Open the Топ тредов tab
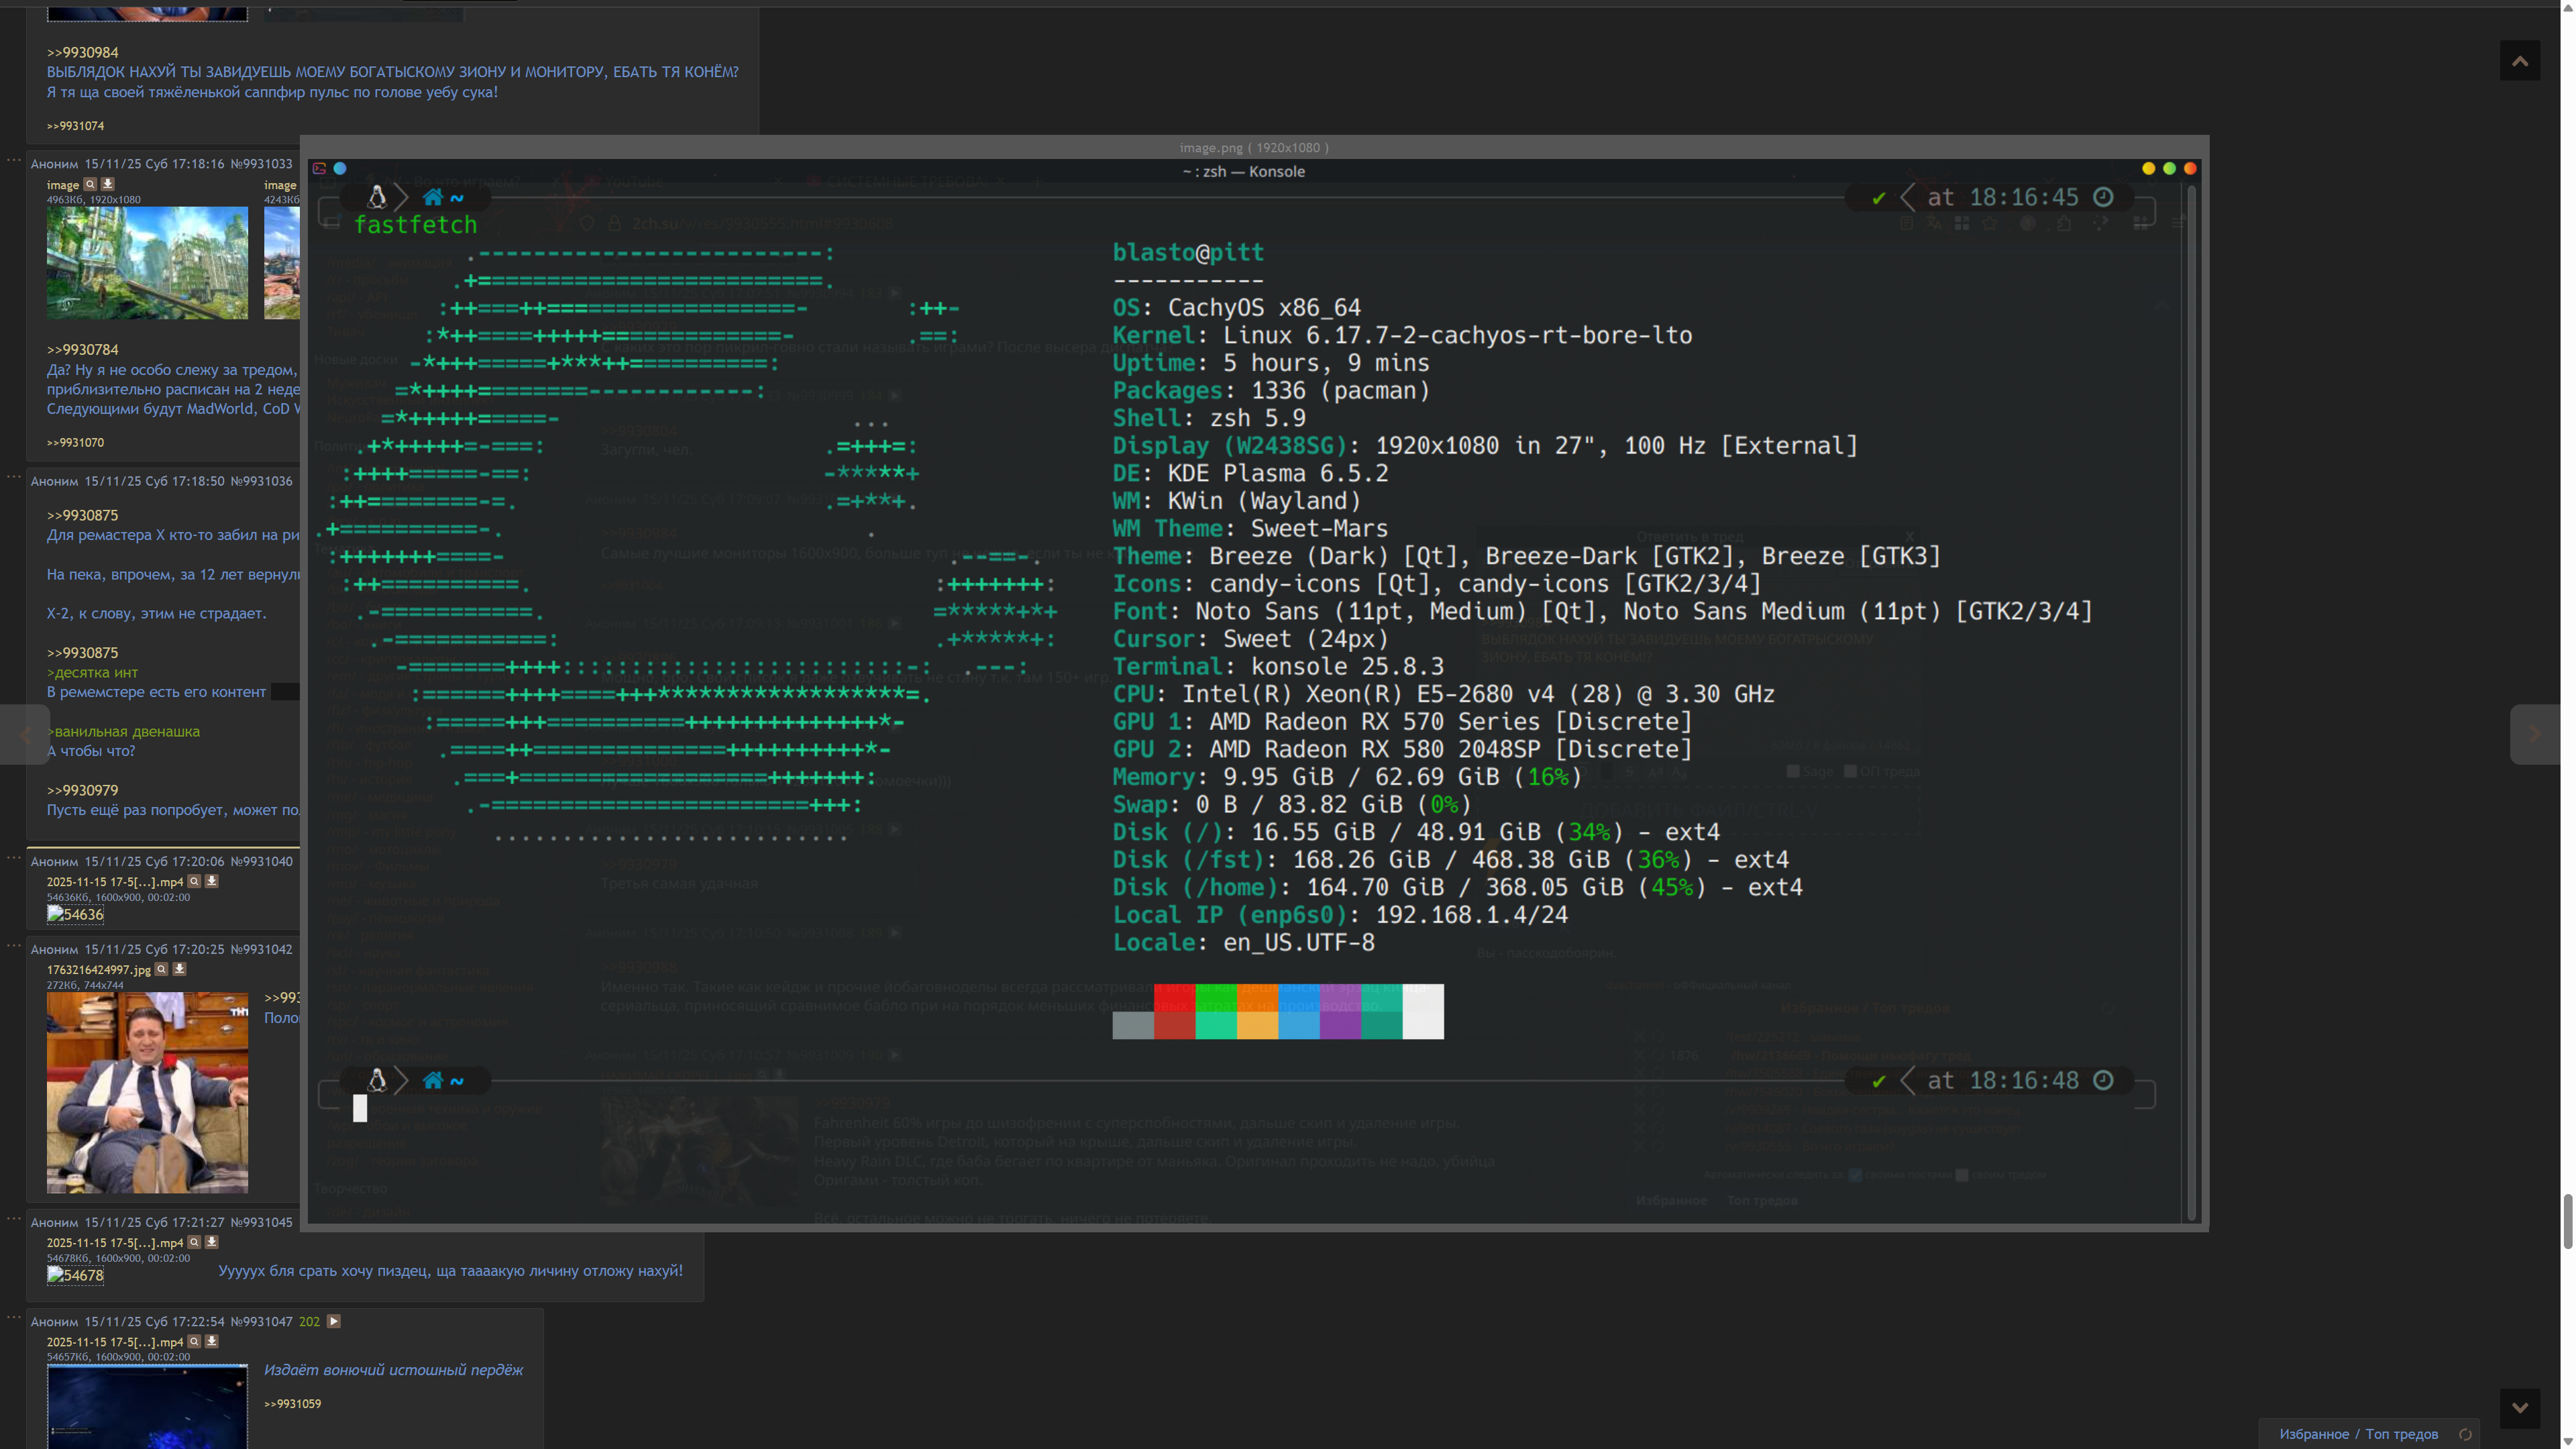 (x=2401, y=1434)
